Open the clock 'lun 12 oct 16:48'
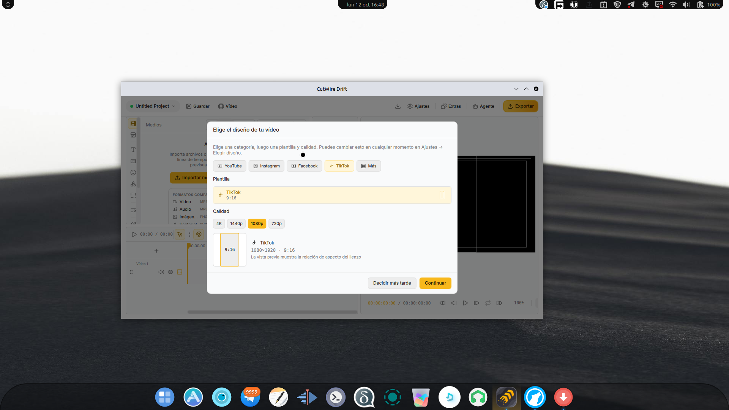The image size is (729, 410). coord(365,5)
